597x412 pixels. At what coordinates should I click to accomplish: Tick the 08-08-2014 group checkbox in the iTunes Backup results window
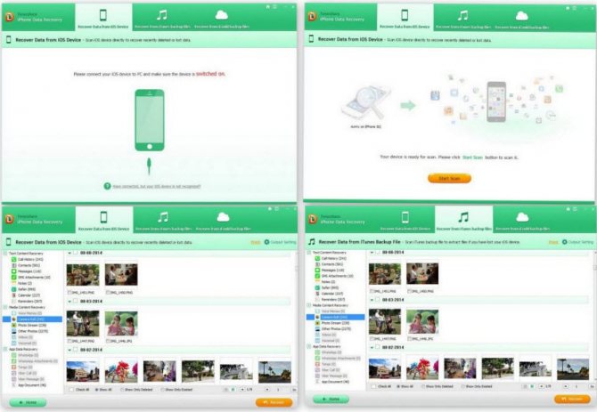378,252
